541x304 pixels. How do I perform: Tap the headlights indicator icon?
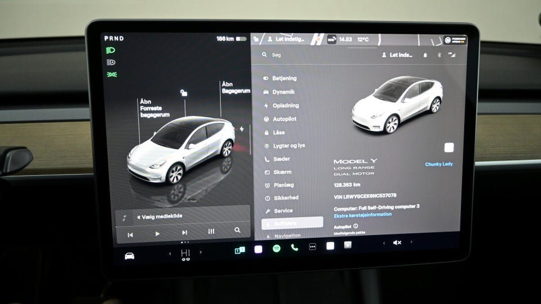pos(110,50)
